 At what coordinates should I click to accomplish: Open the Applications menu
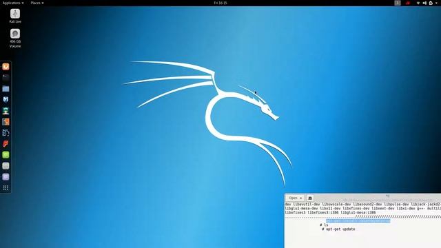tap(13, 3)
